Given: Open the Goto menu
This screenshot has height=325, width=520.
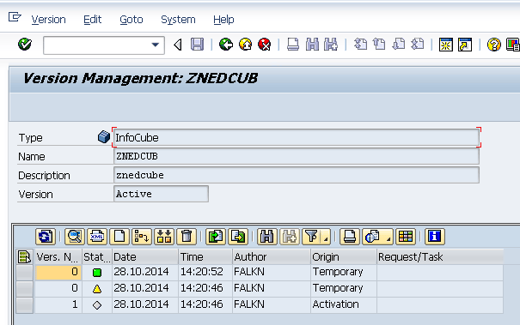Looking at the screenshot, I should click(x=132, y=20).
